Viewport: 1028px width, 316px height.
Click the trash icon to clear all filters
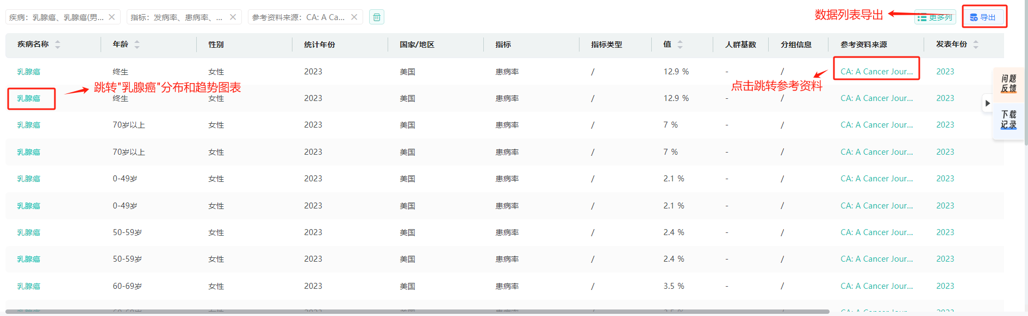click(377, 17)
